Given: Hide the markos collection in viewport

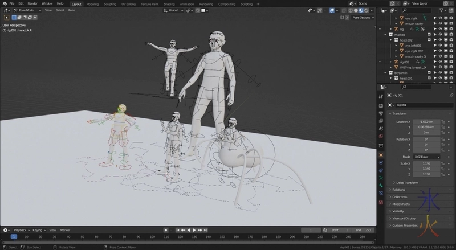Looking at the screenshot, I should coord(440,34).
